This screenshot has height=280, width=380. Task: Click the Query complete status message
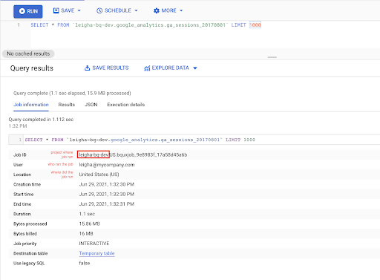pos(72,94)
